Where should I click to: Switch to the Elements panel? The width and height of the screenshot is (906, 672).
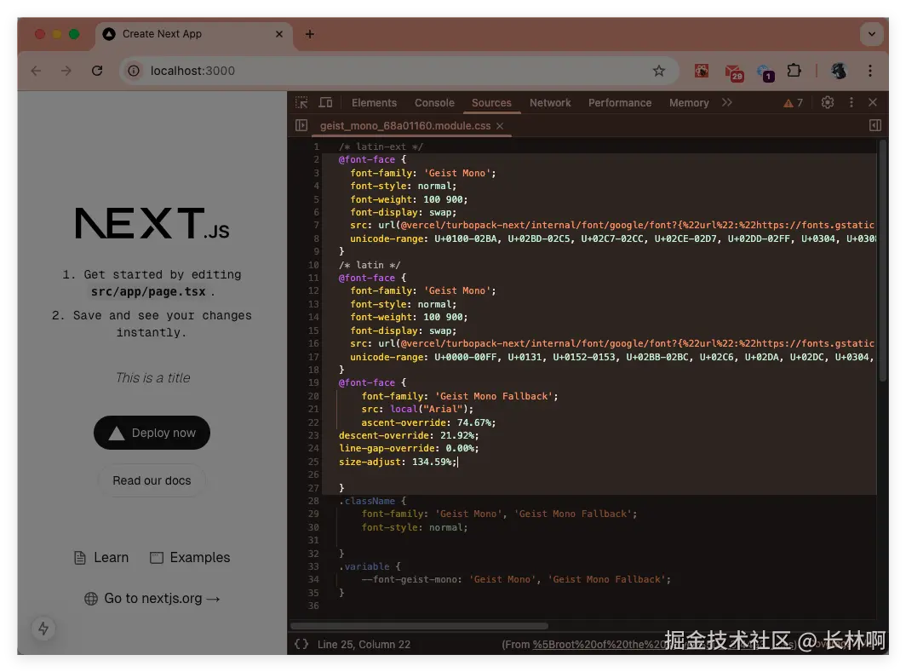(374, 102)
